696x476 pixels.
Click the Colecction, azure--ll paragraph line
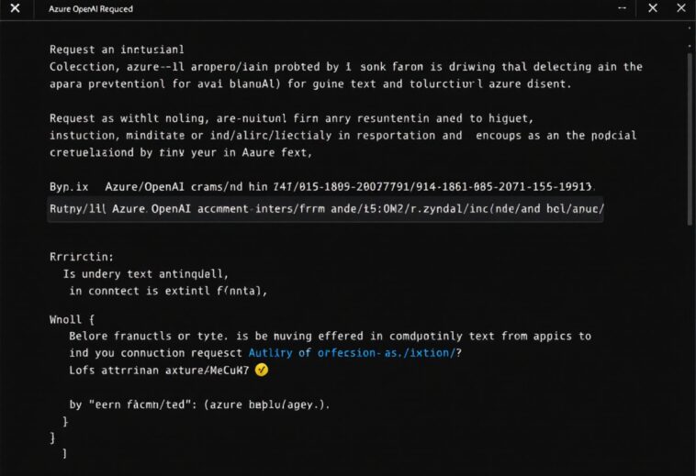(346, 67)
